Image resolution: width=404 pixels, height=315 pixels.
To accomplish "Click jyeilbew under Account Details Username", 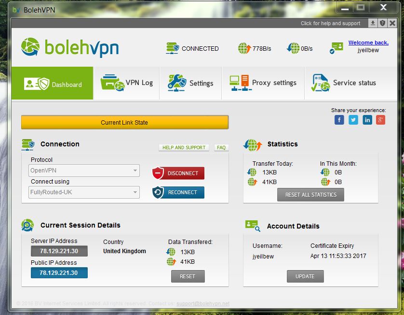I will [x=263, y=257].
